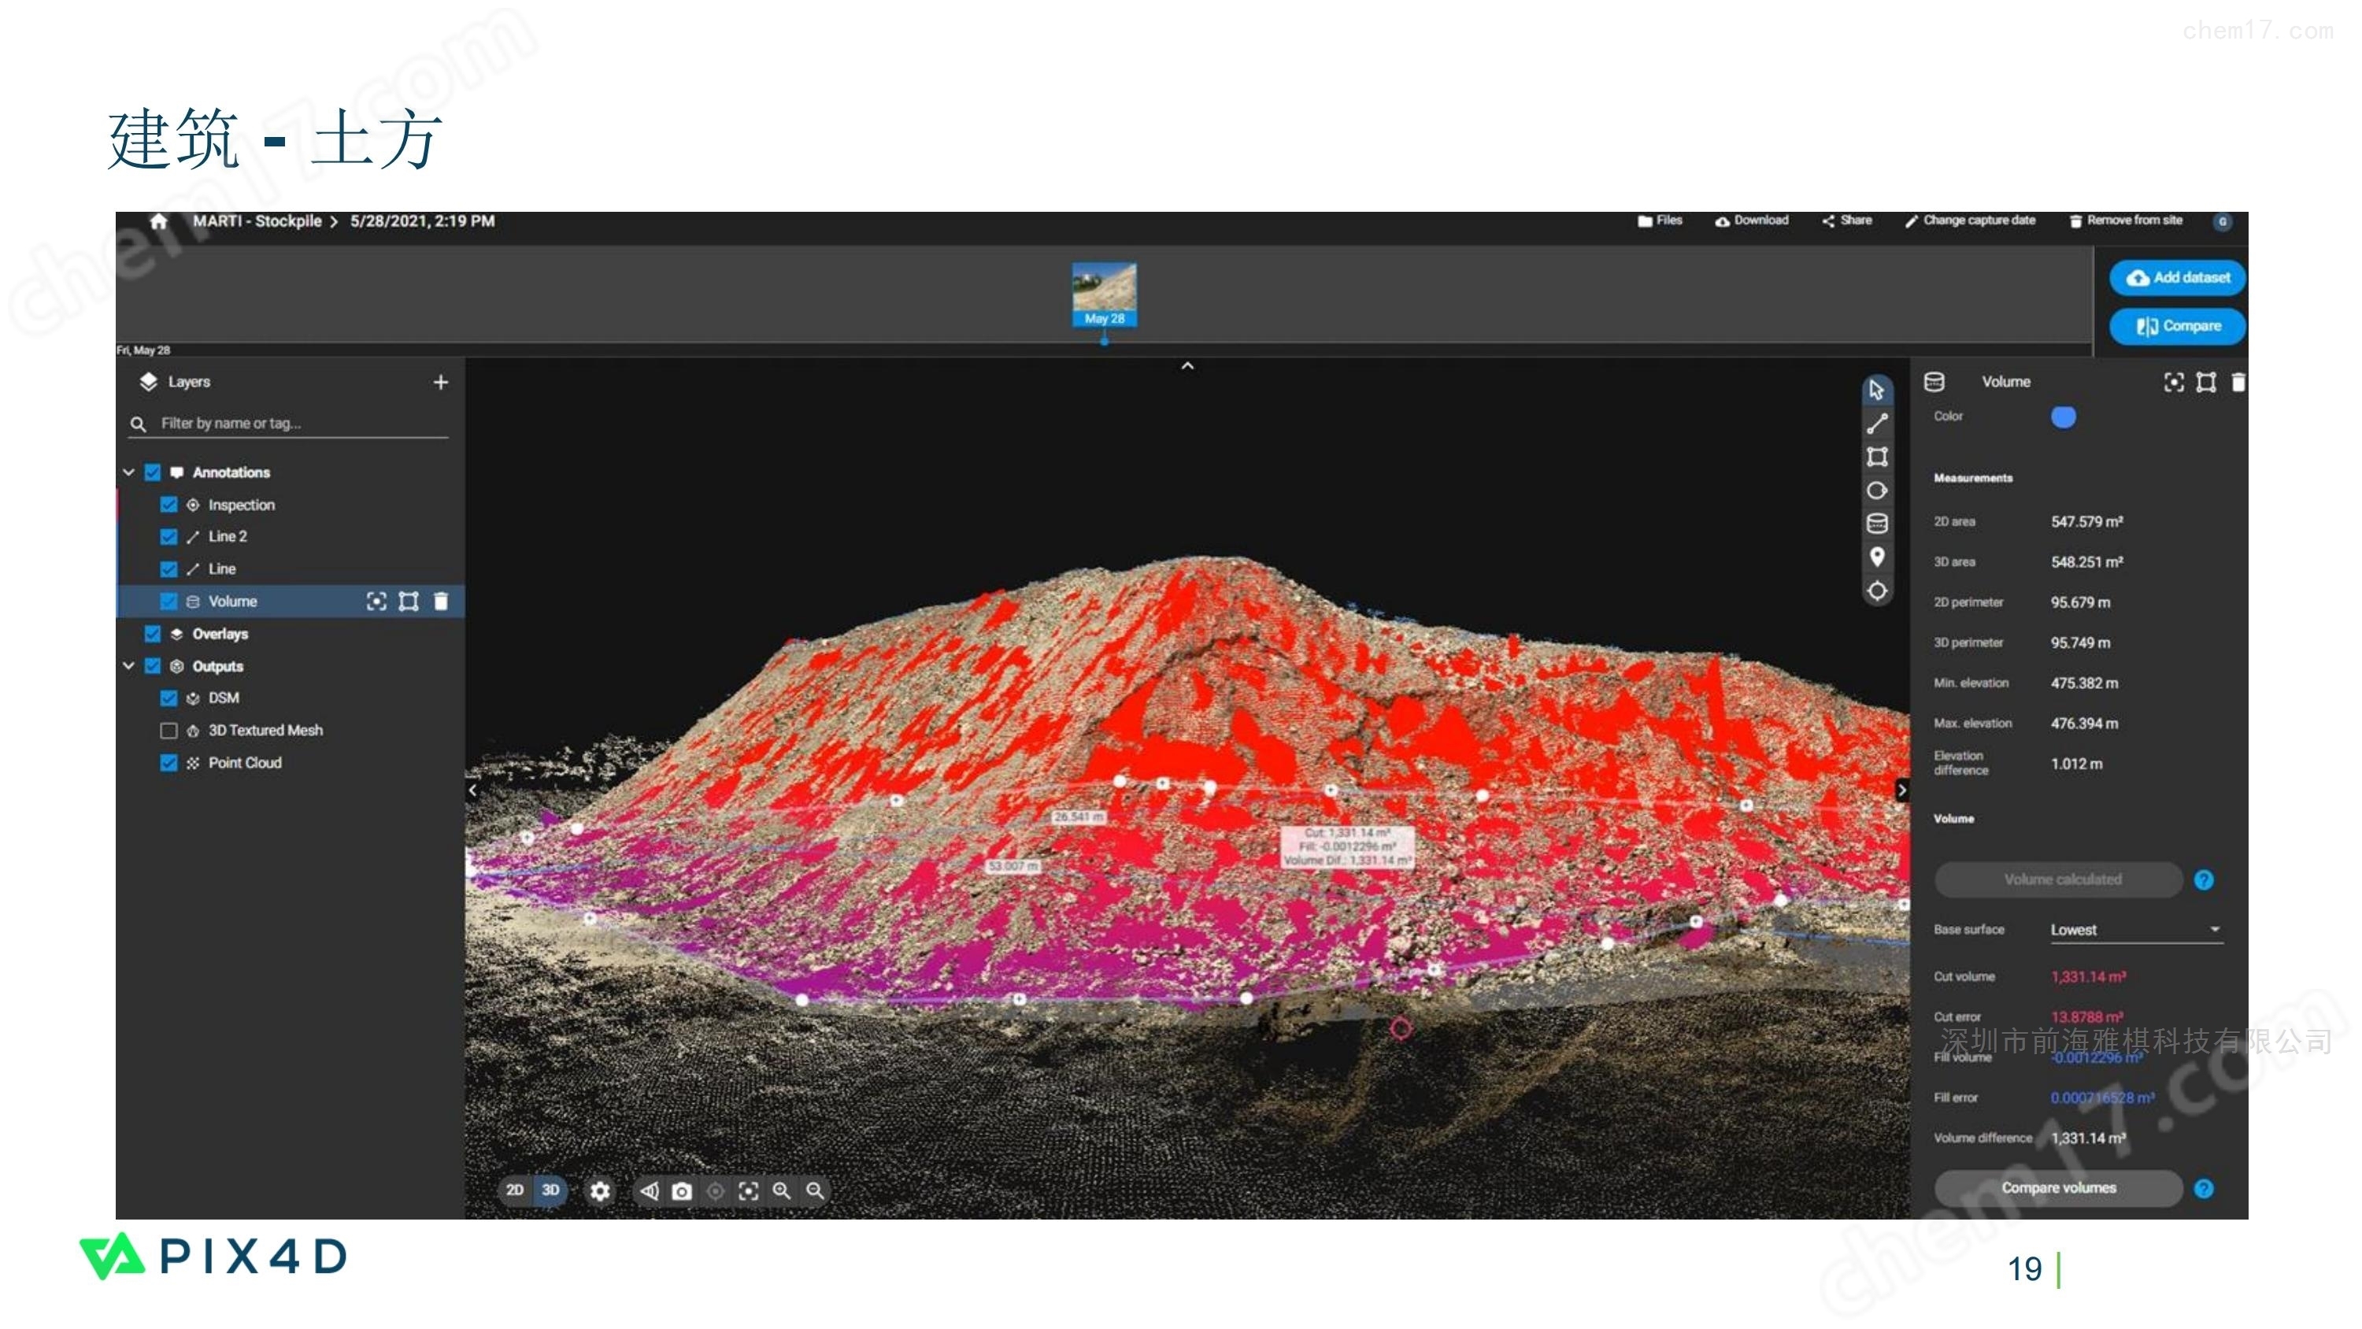Click the share view icon
The image size is (2362, 1329).
coord(650,1191)
